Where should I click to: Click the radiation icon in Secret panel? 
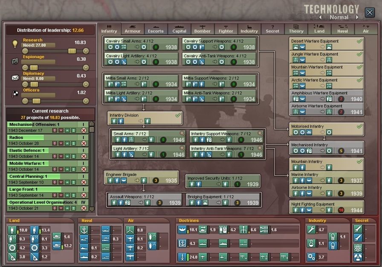[358, 257]
